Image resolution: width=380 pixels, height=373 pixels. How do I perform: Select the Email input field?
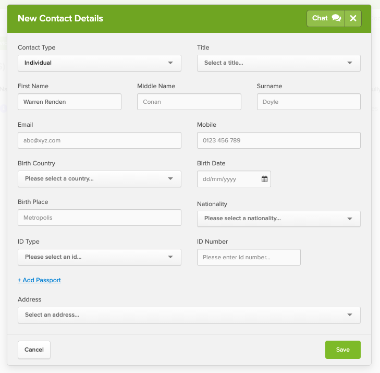[x=99, y=140]
